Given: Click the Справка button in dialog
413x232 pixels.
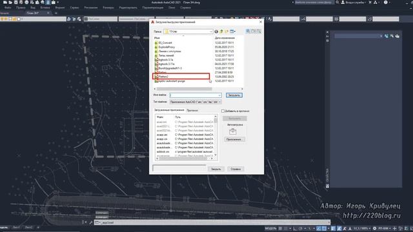Looking at the screenshot, I should [x=236, y=169].
